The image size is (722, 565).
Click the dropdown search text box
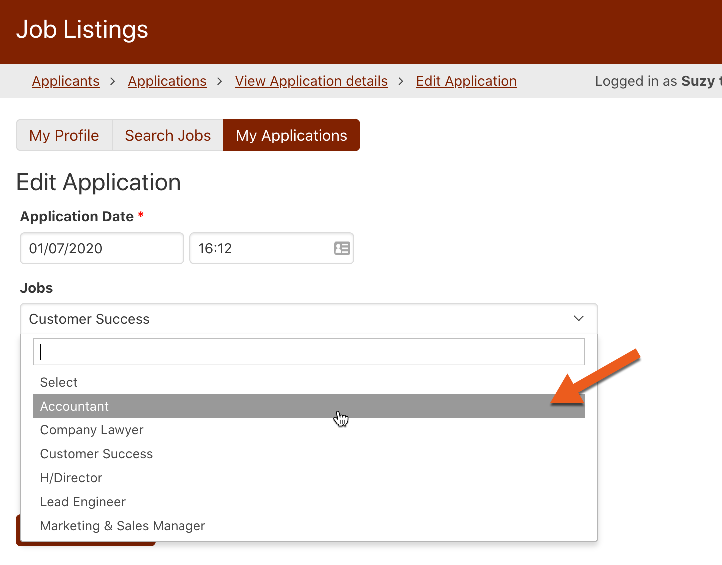click(x=309, y=352)
